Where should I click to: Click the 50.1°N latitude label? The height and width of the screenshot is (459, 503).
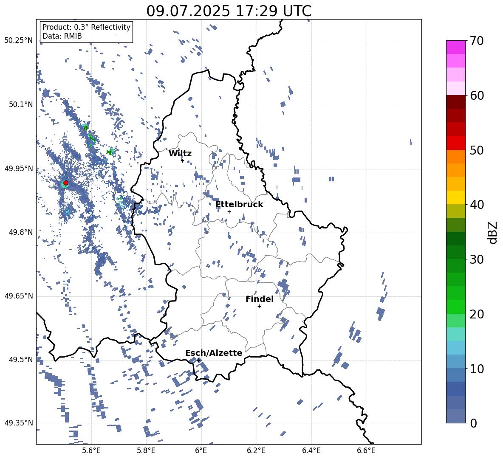click(x=21, y=104)
